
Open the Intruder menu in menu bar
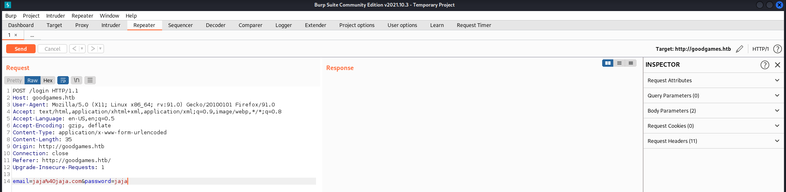(55, 16)
